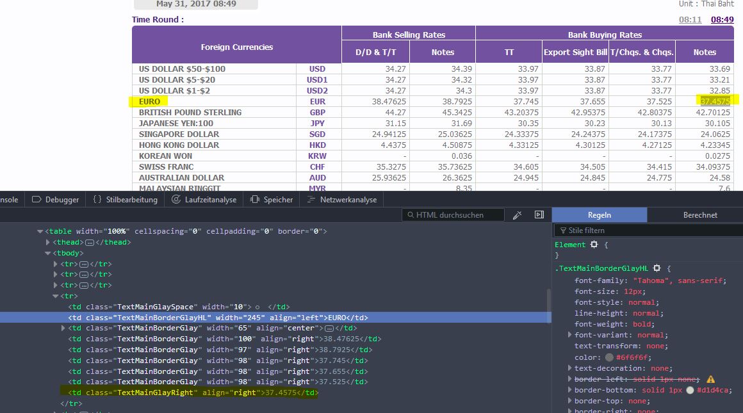
Task: Expand the text-decoration property
Action: coord(569,368)
